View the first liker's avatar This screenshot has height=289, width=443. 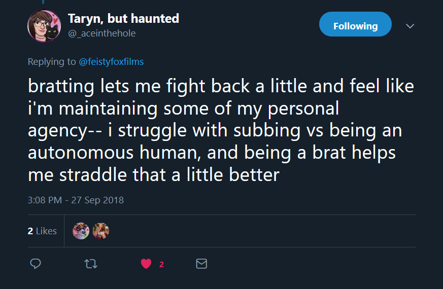coord(81,231)
